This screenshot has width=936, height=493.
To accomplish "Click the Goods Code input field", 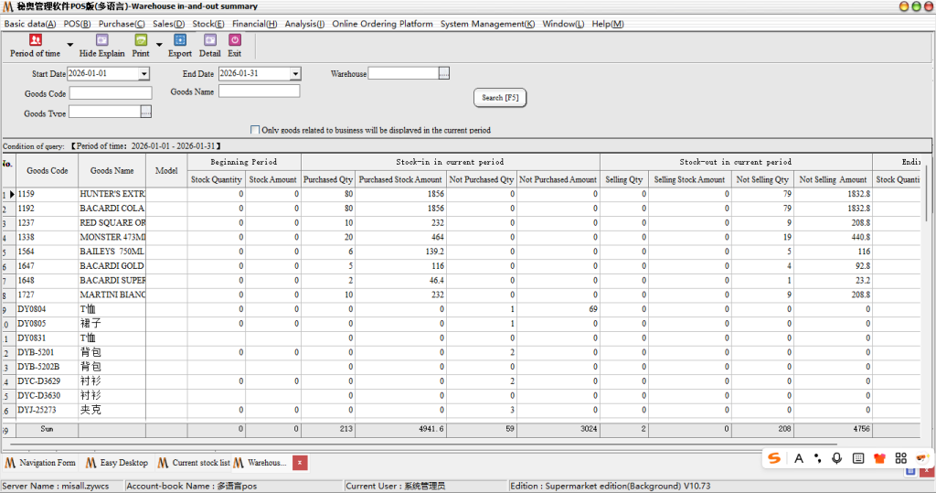I will coord(111,93).
